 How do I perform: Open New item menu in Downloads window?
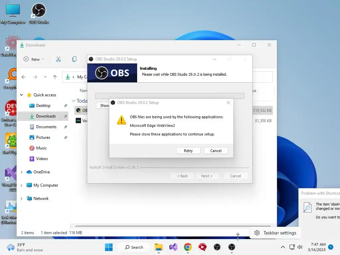tap(34, 59)
